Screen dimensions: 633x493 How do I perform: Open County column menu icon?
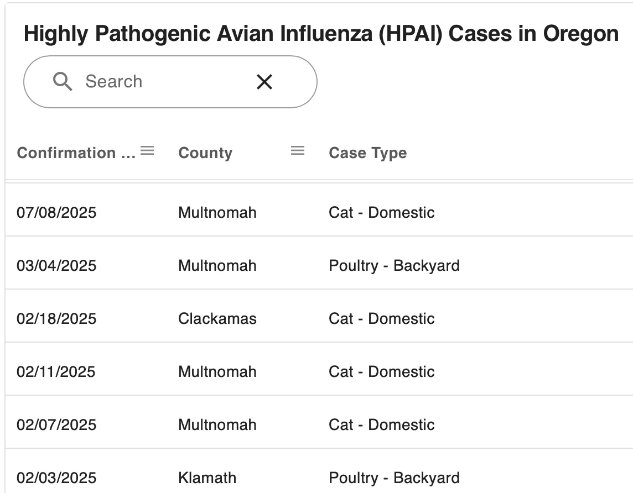tap(298, 151)
